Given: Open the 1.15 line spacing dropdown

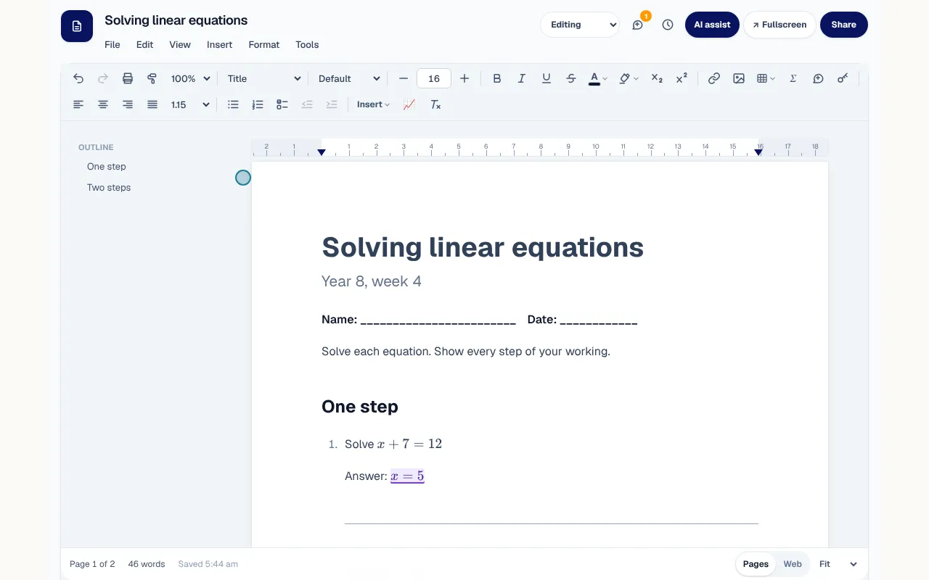Looking at the screenshot, I should (190, 104).
